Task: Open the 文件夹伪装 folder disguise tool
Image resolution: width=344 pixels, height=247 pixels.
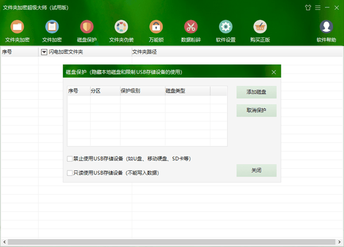Action: click(x=121, y=28)
